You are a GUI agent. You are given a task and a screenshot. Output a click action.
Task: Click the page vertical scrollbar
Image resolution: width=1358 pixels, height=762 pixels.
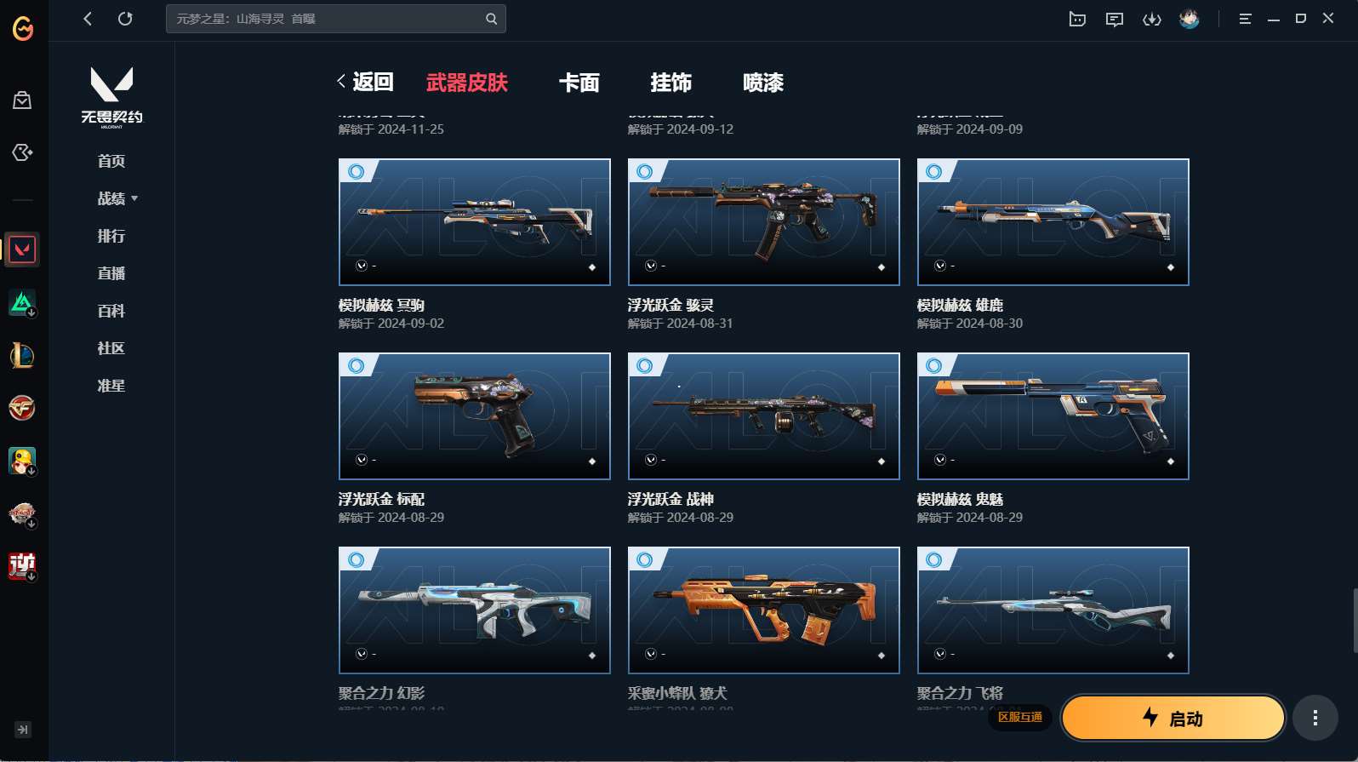click(1355, 620)
